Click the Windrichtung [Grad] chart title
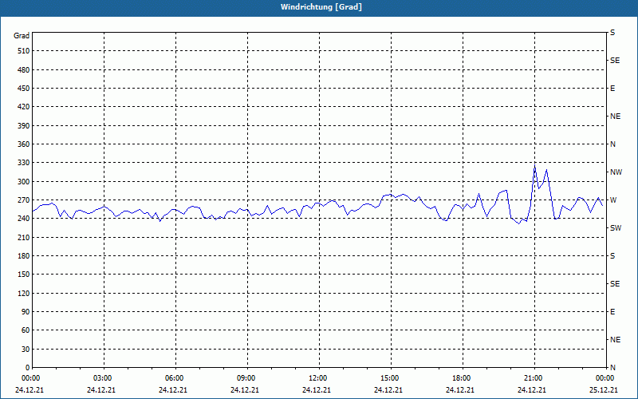The width and height of the screenshot is (638, 399). coord(321,7)
